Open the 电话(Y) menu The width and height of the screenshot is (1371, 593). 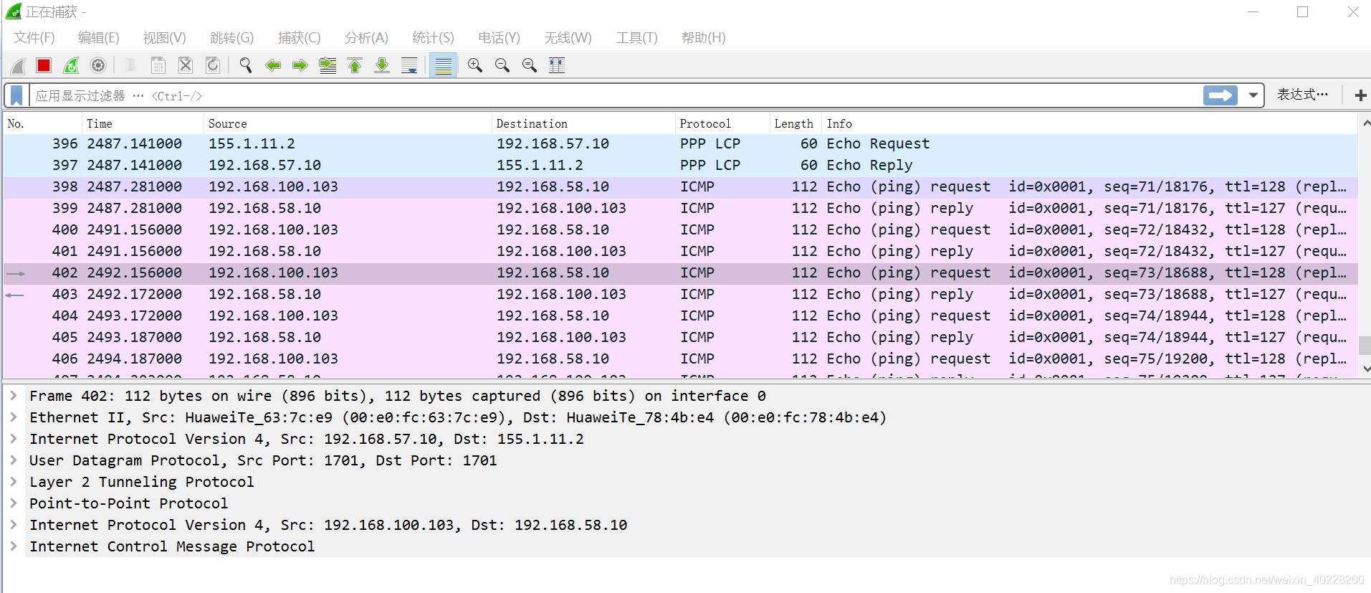click(499, 38)
